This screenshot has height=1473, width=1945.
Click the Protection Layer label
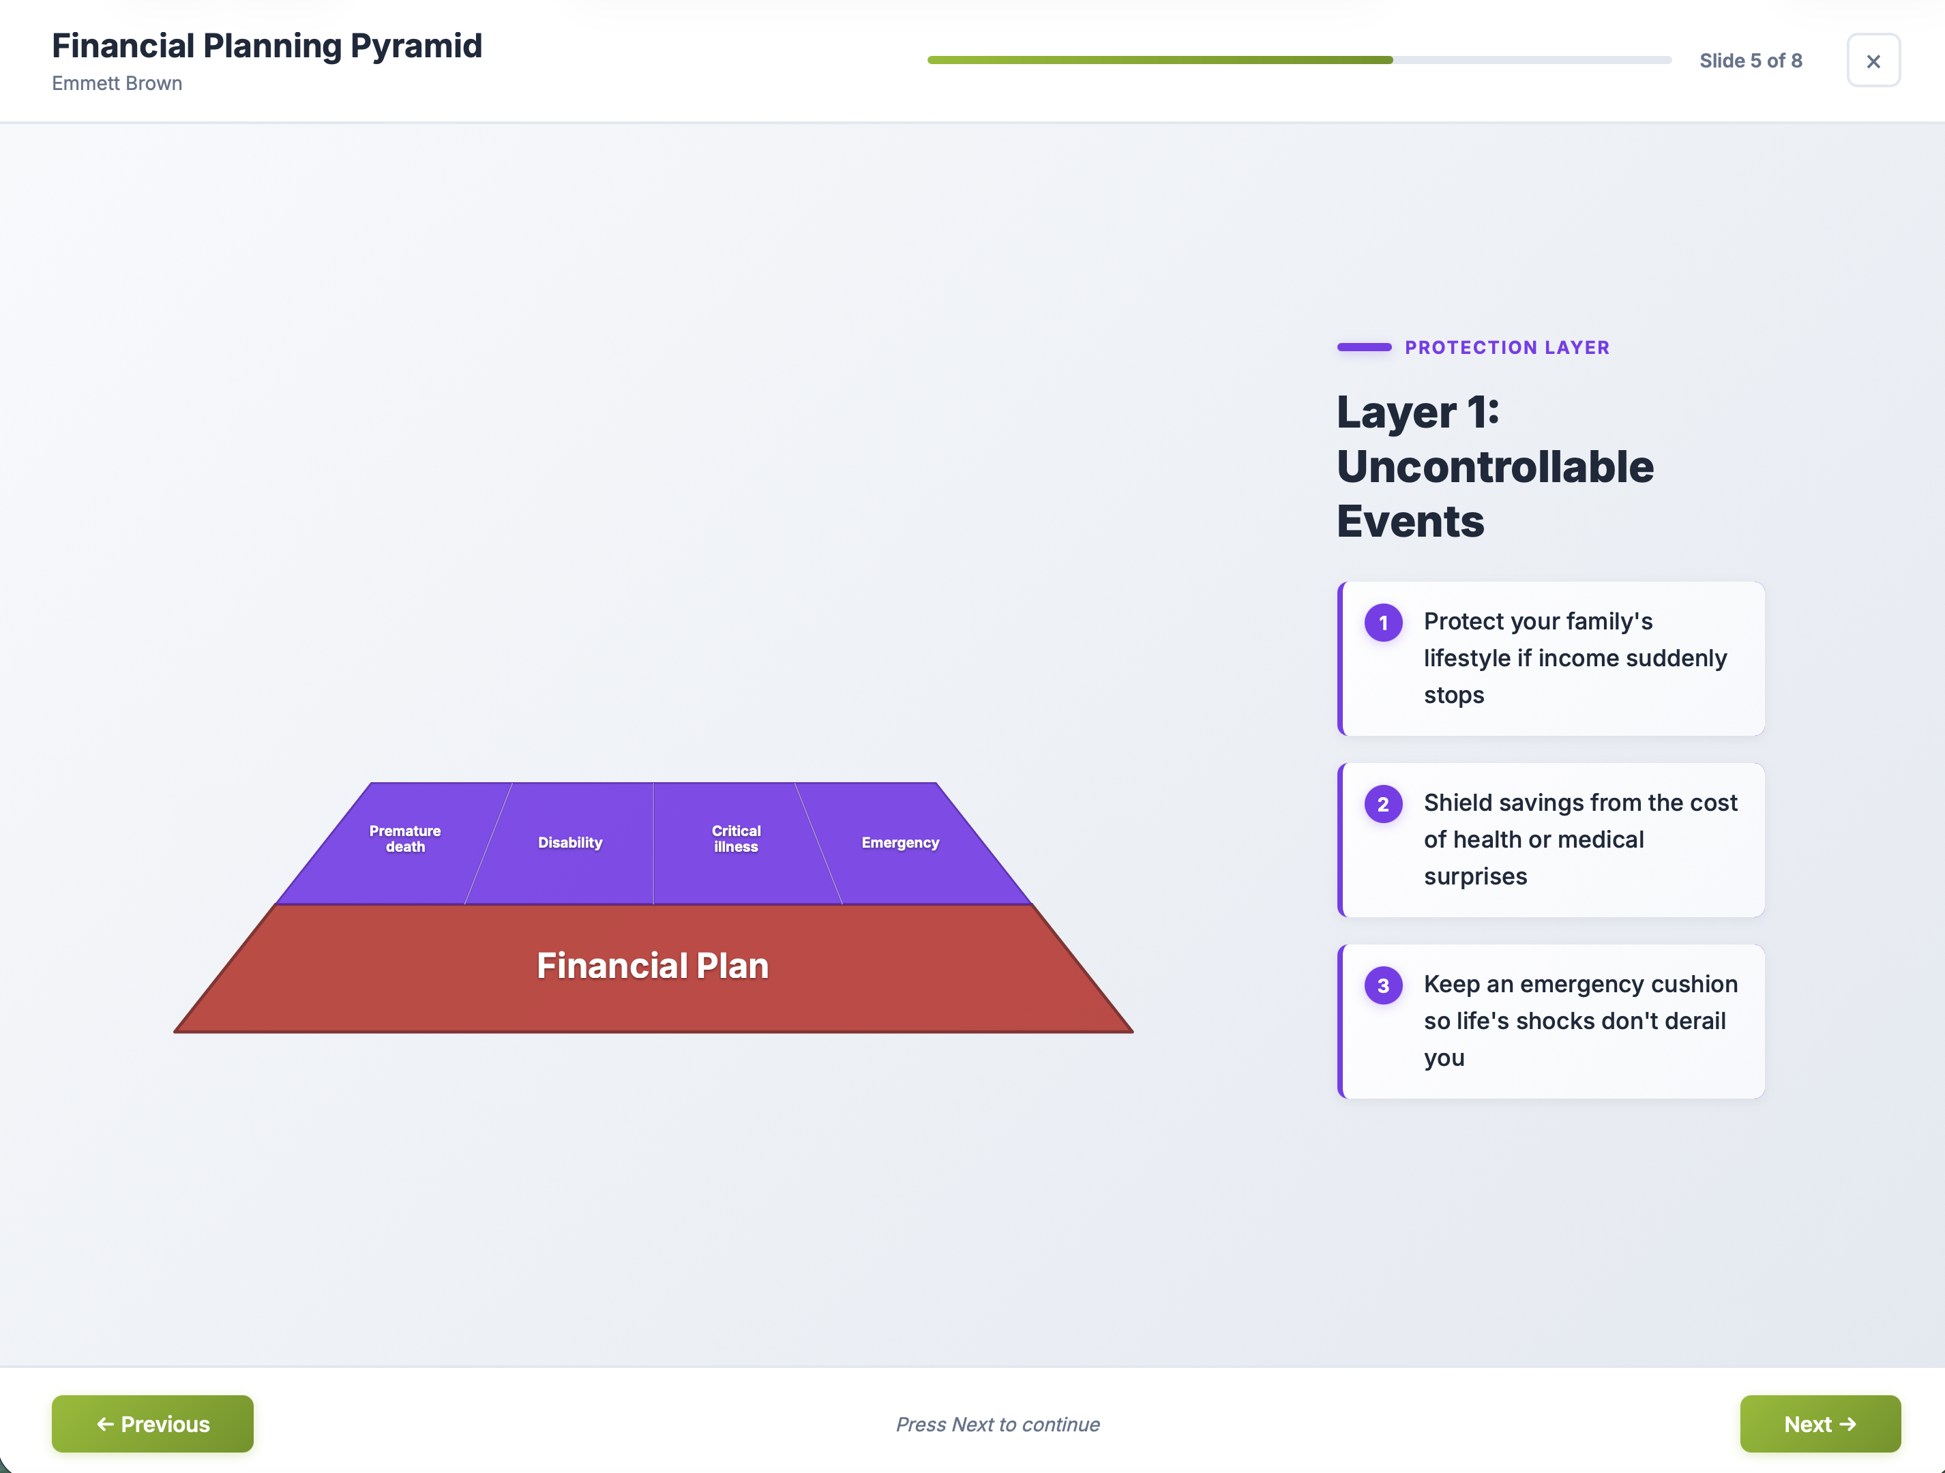tap(1507, 347)
